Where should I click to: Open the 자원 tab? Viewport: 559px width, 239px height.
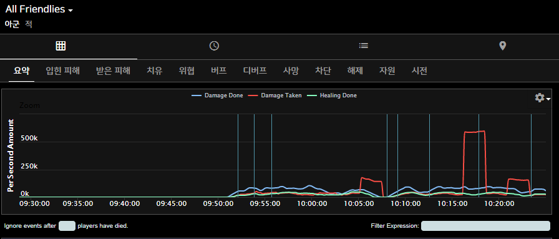(x=387, y=71)
